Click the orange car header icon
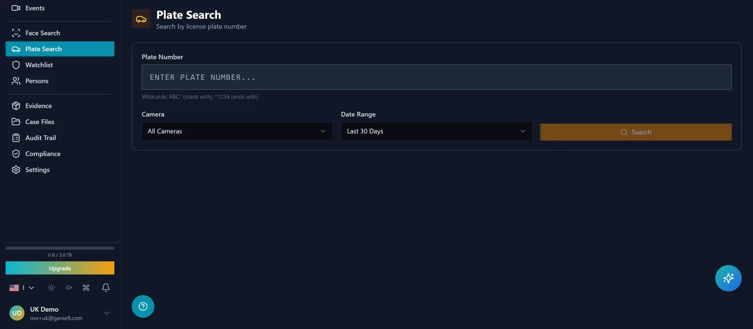This screenshot has height=329, width=753. 141,19
